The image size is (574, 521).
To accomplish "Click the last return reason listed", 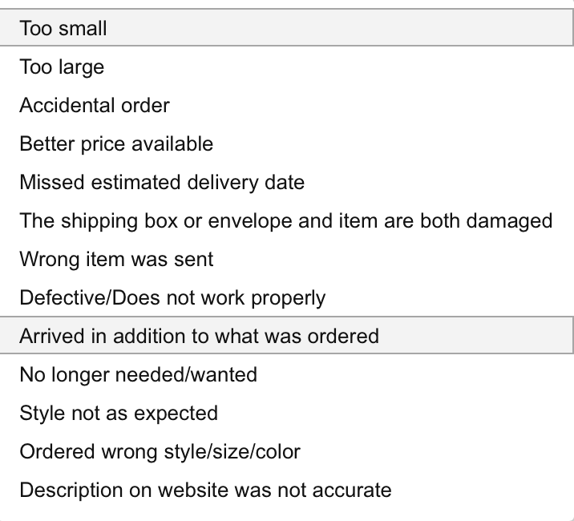I will (205, 490).
